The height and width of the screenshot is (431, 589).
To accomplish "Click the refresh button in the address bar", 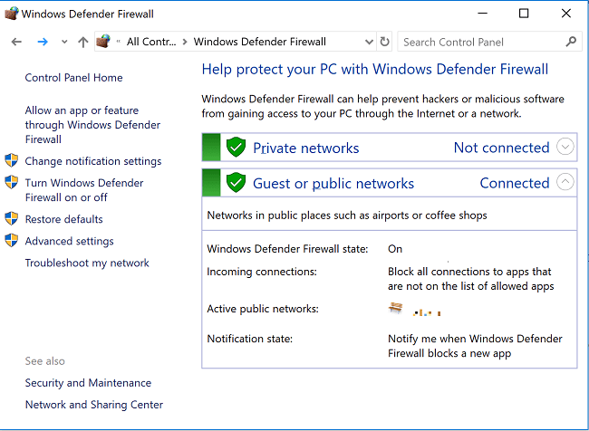I will coord(385,42).
